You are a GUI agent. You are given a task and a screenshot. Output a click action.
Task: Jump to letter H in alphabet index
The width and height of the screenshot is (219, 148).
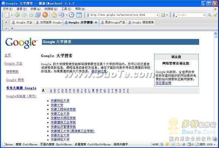pyautogui.click(x=78, y=90)
